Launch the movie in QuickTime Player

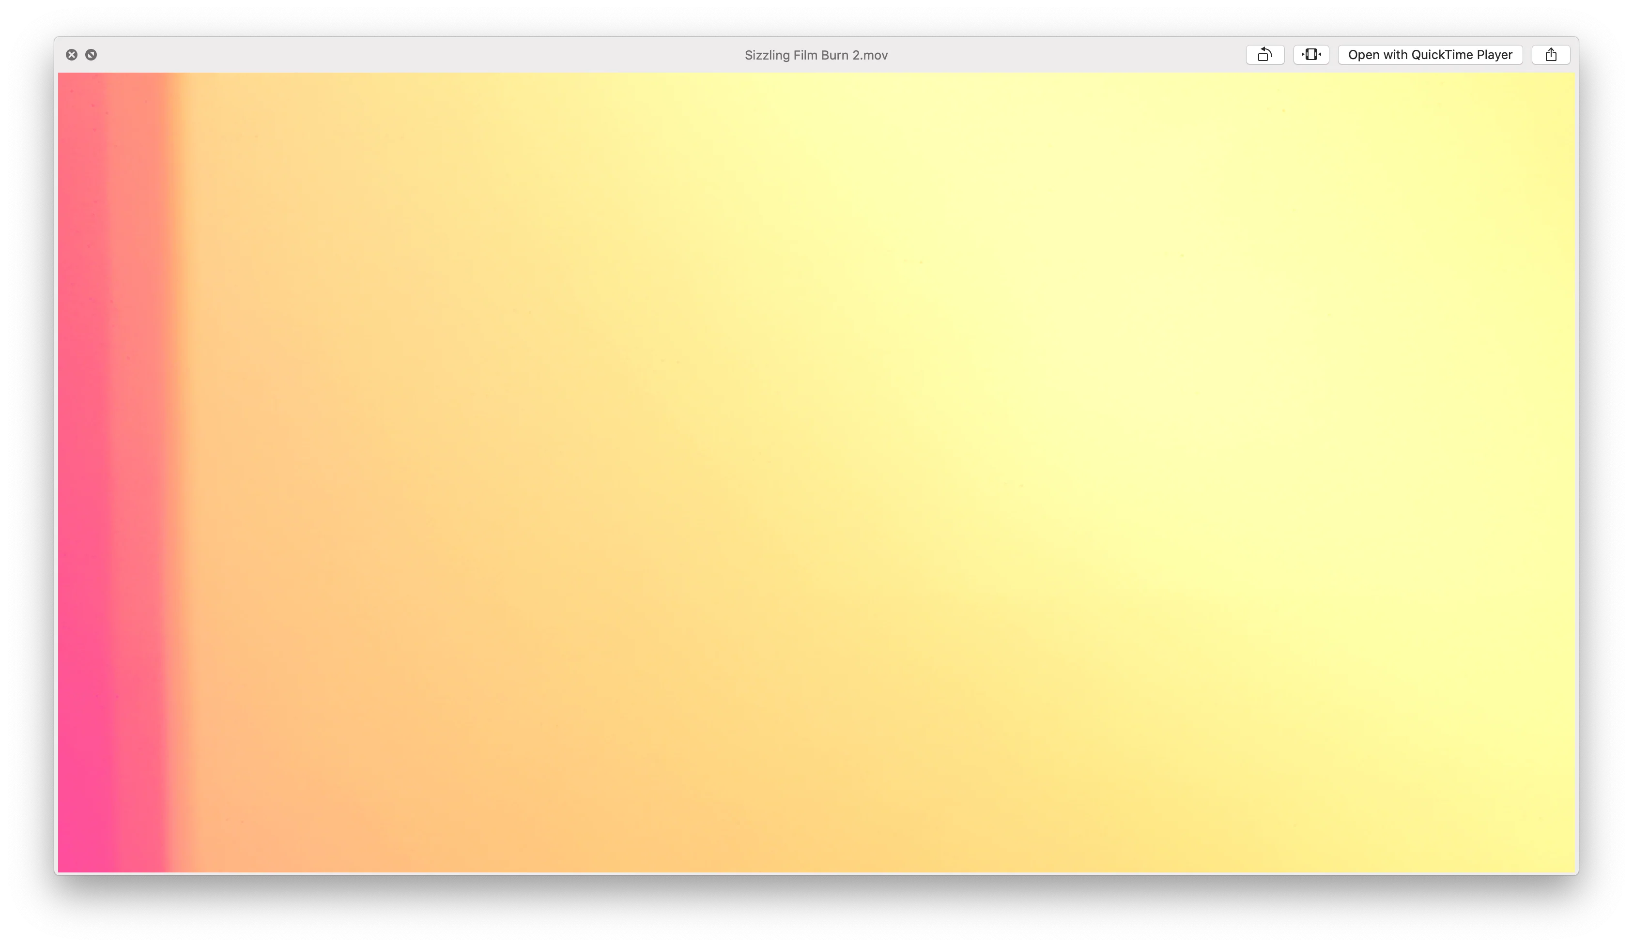(x=1430, y=54)
